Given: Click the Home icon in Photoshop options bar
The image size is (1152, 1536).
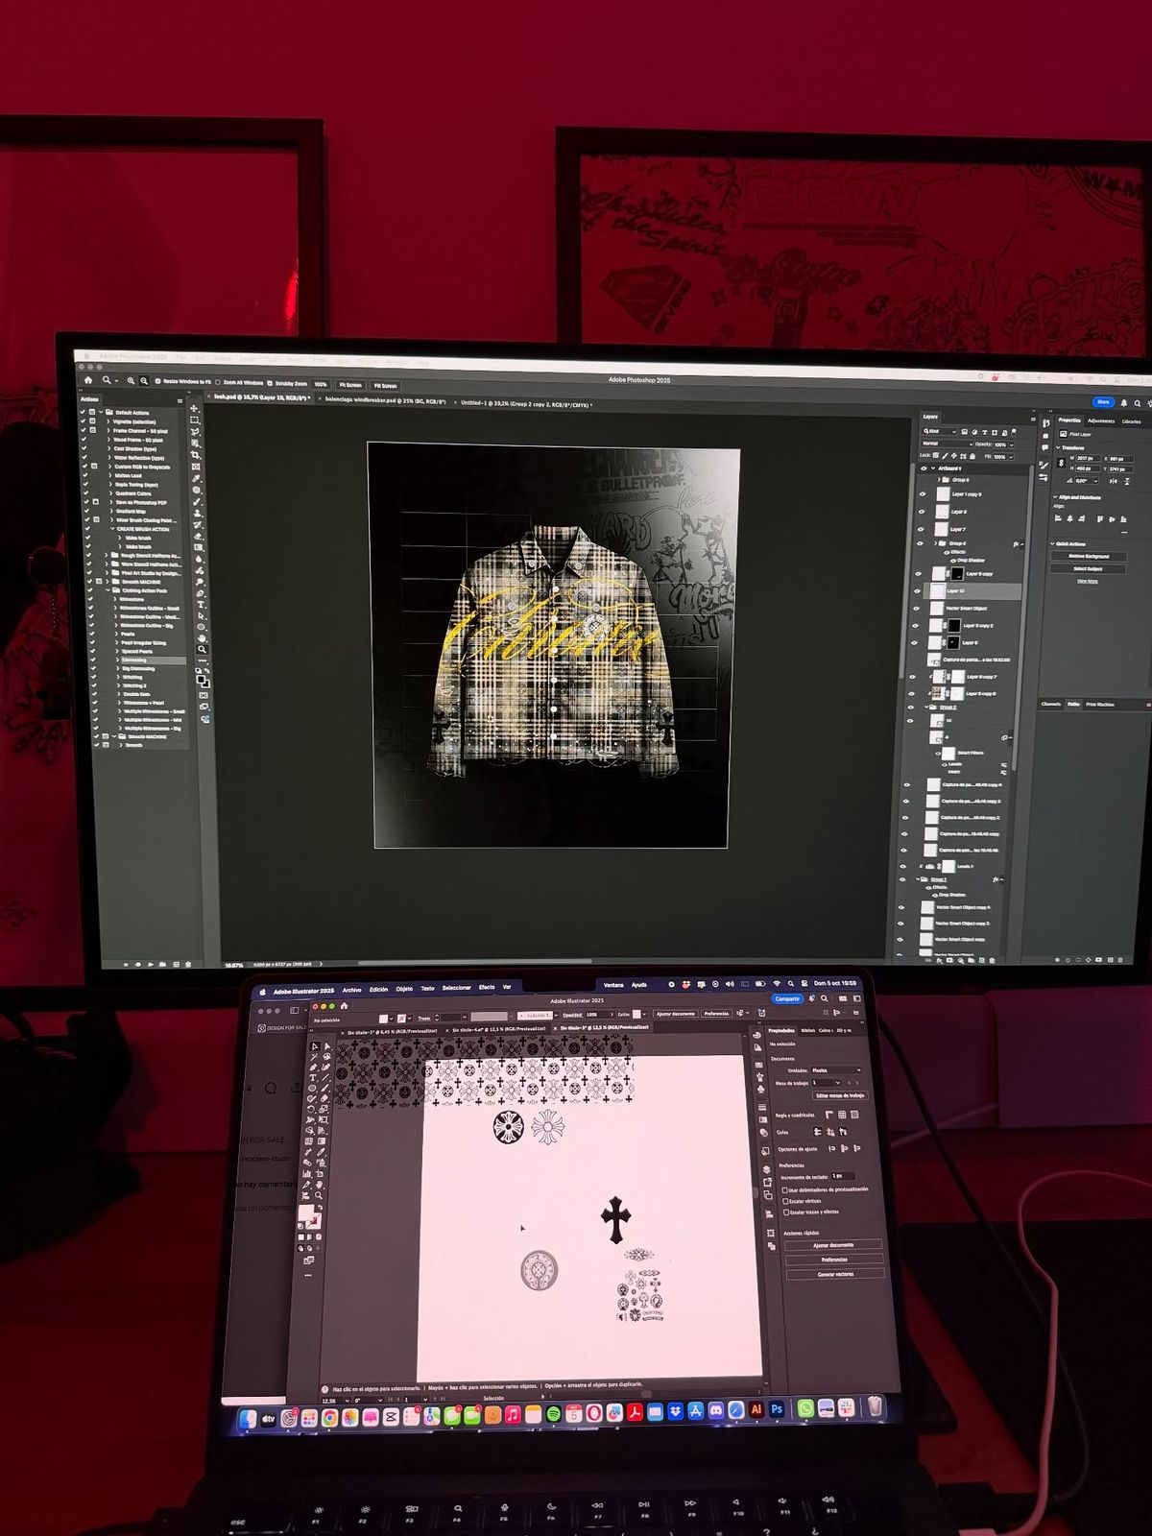Looking at the screenshot, I should (x=88, y=380).
